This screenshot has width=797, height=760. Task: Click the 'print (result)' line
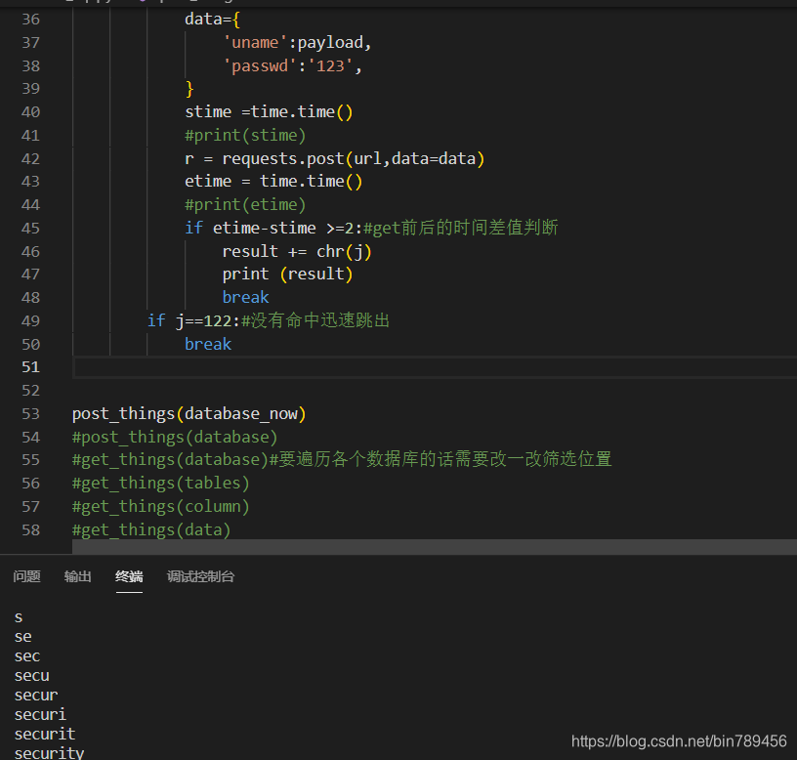pyautogui.click(x=287, y=274)
